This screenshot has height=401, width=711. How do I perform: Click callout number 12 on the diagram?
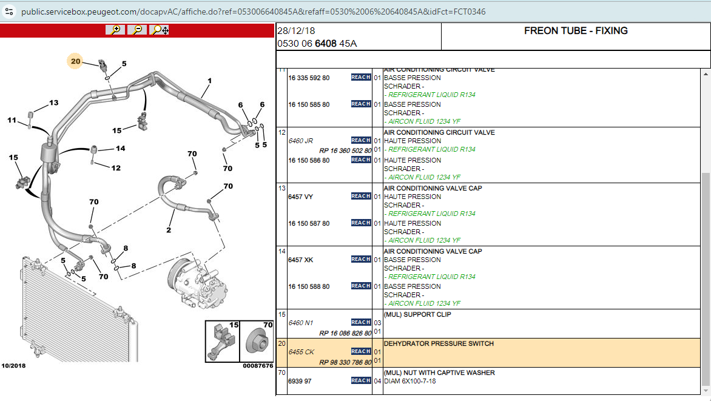(x=116, y=168)
